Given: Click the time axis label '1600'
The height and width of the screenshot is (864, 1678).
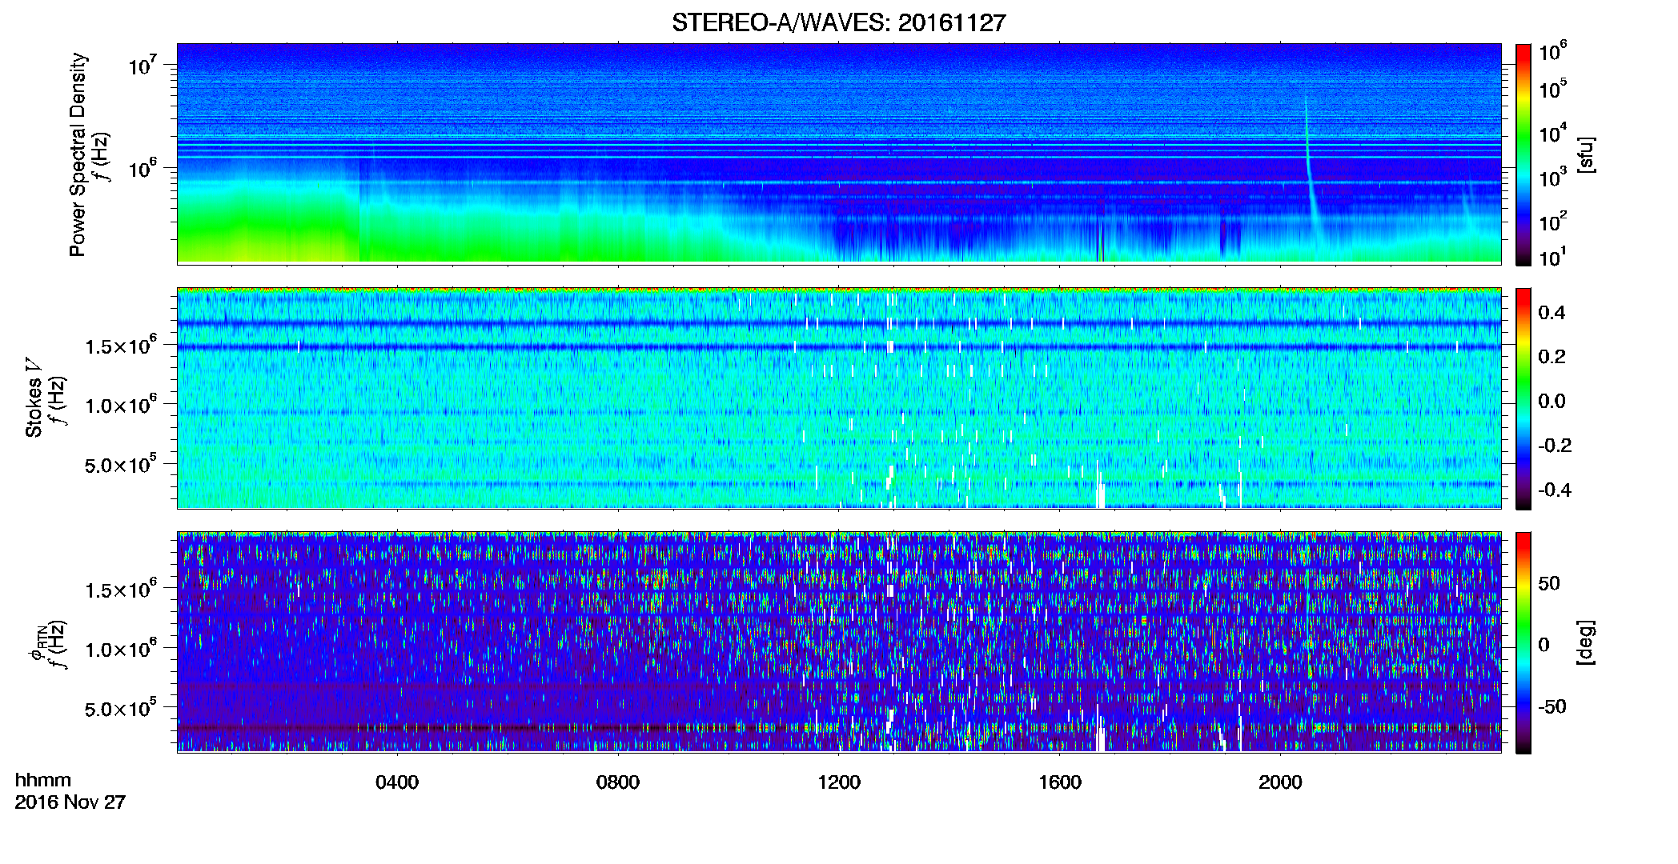Looking at the screenshot, I should (x=1060, y=782).
